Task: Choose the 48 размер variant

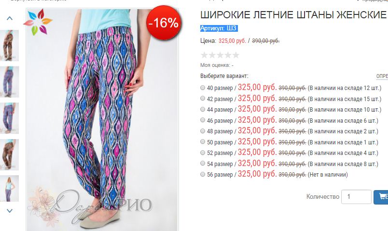Action: [203, 131]
